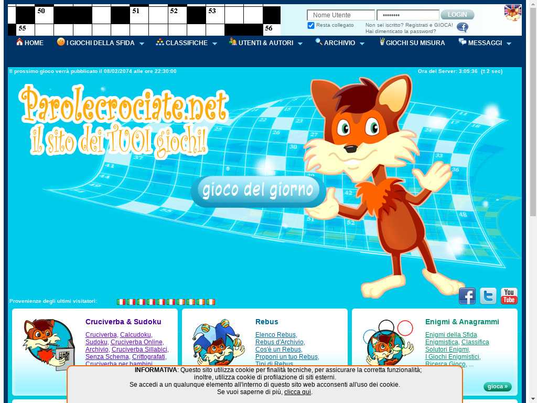Open the I GIOCHI DELLA SFIDA menu
The width and height of the screenshot is (537, 403).
tap(100, 43)
